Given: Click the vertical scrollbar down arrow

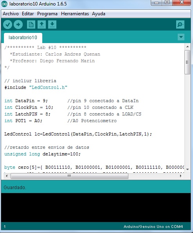Looking at the screenshot, I should coord(188,170).
